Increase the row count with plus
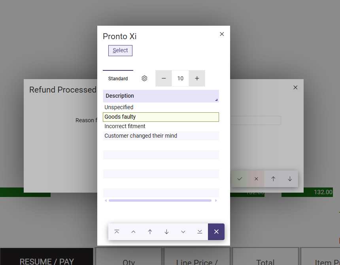The width and height of the screenshot is (340, 265). tap(197, 78)
